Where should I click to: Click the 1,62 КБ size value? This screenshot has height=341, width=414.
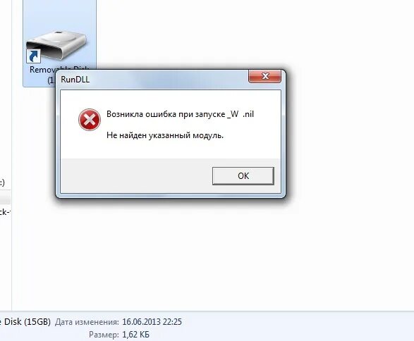pos(135,335)
